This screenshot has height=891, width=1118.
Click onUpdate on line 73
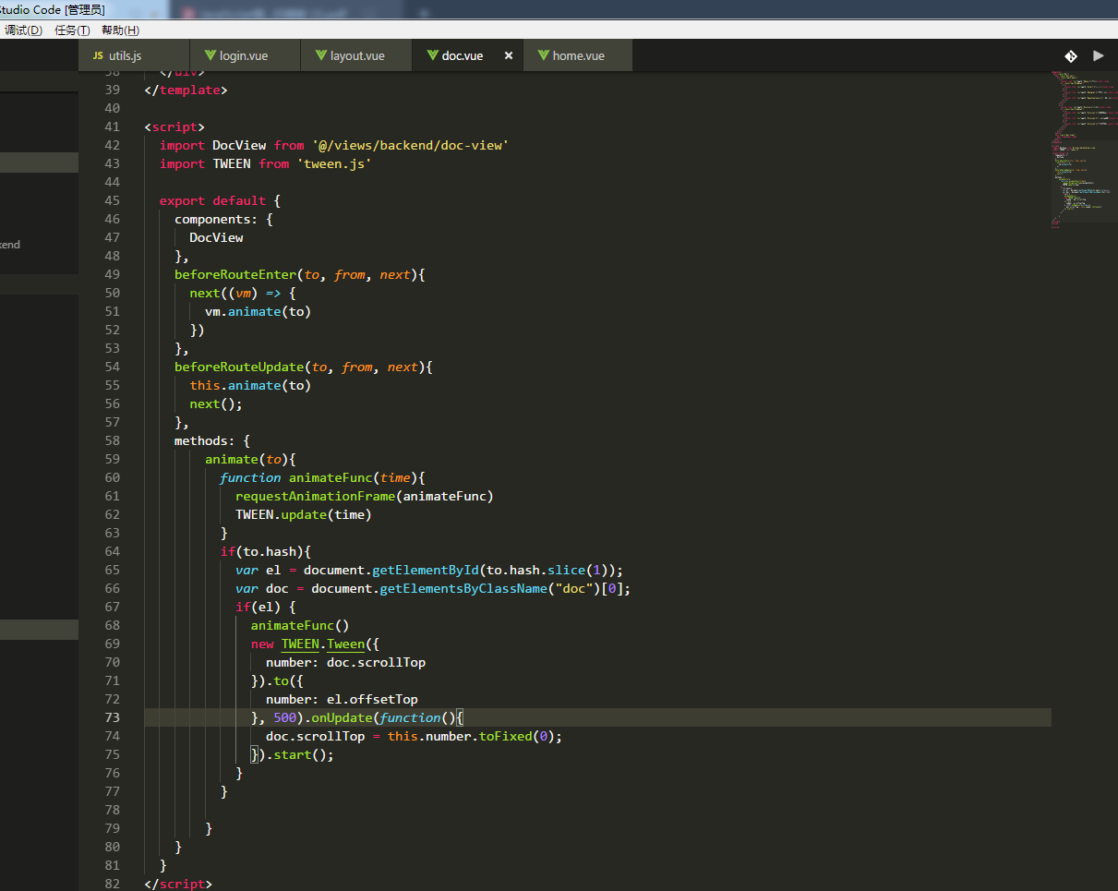click(342, 717)
